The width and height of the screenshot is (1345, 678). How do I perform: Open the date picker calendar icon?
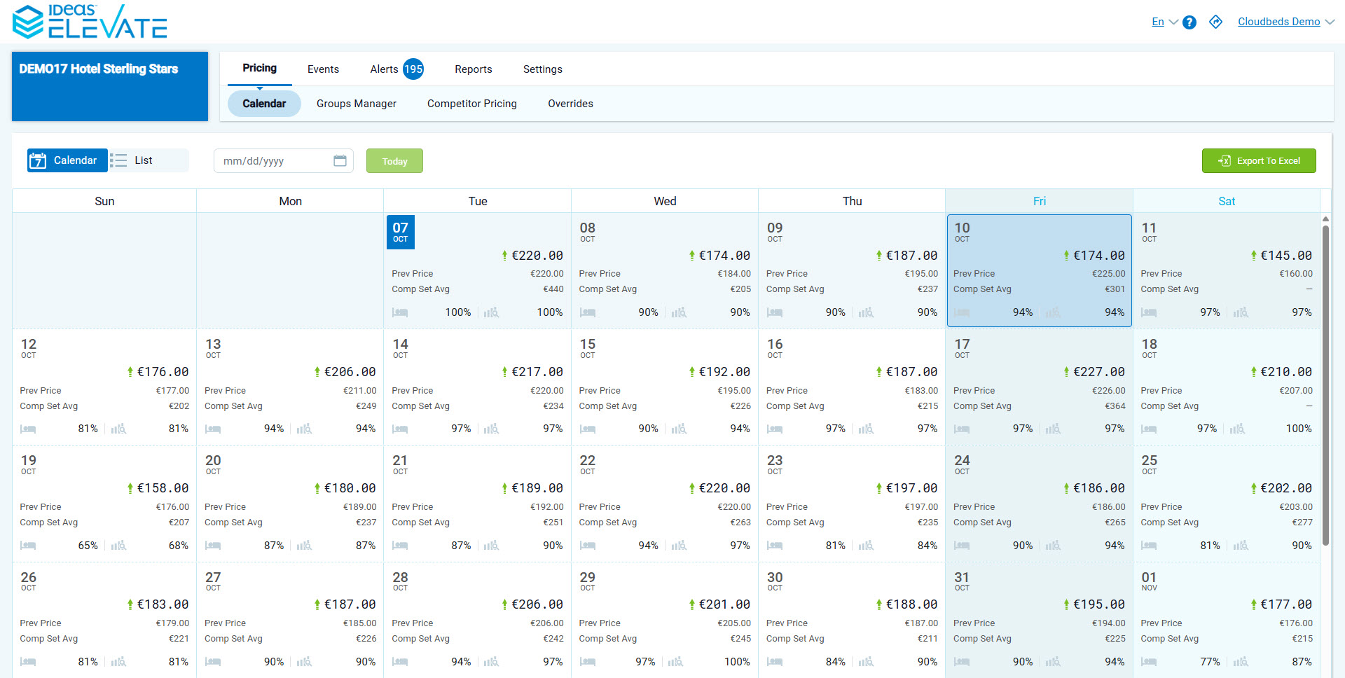click(340, 160)
